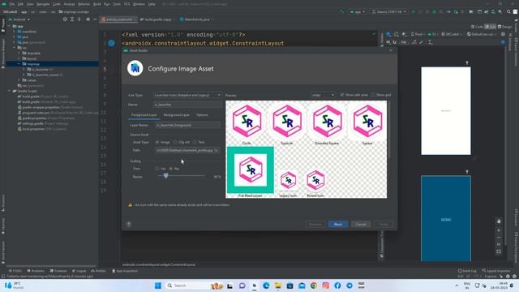Image resolution: width=519 pixels, height=292 pixels.
Task: Click the Previous button
Action: click(x=315, y=224)
